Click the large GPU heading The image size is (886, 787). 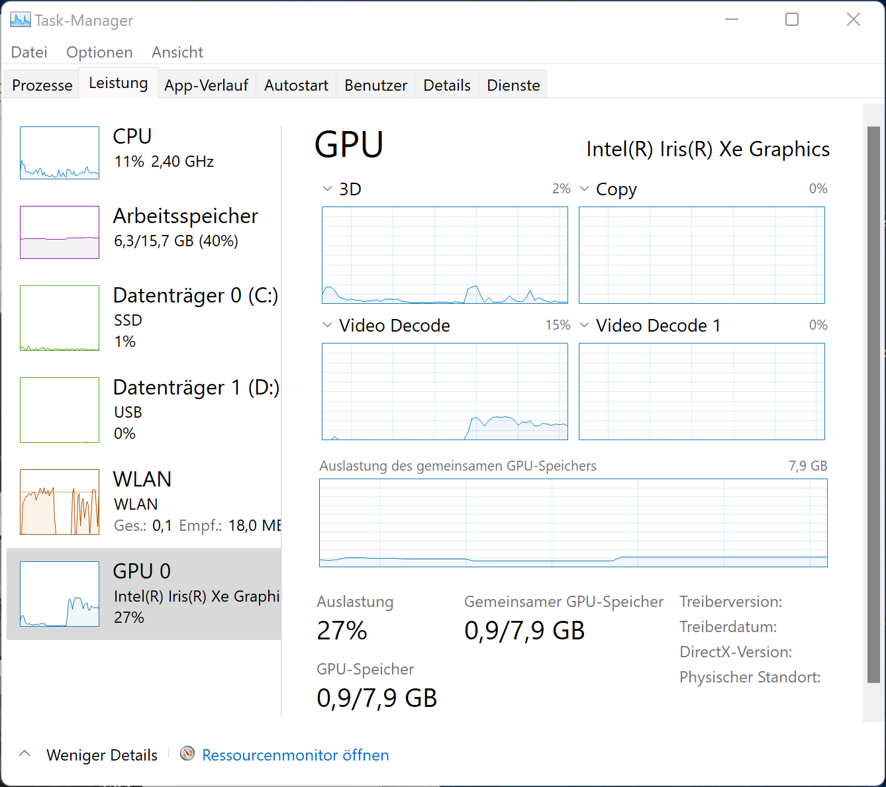point(349,144)
